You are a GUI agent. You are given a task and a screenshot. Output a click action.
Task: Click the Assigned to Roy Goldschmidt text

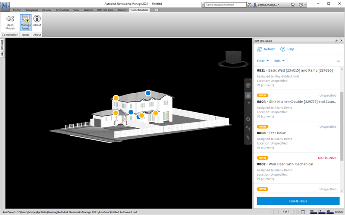278,76
